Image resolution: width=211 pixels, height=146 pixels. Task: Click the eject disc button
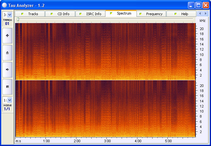(x=7, y=52)
